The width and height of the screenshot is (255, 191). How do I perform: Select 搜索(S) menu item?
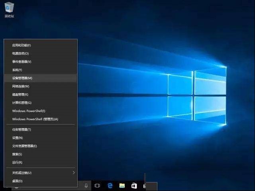click(41, 154)
